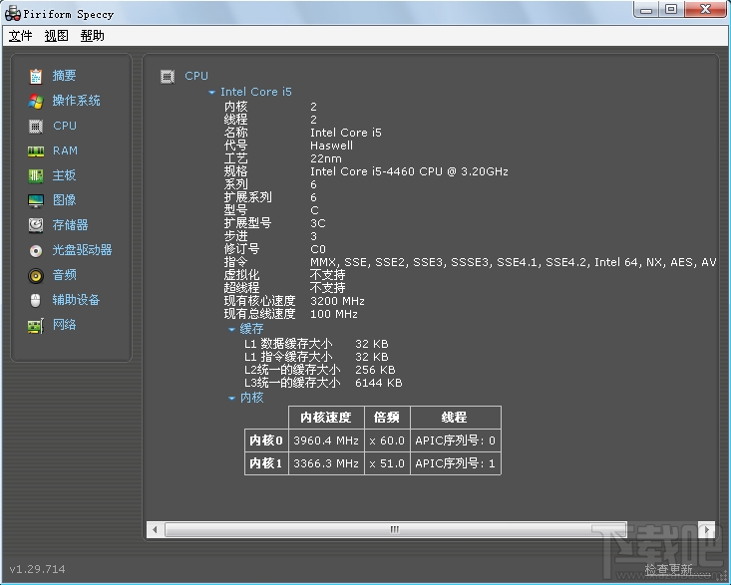Select the 工艺 value 22nm

[x=326, y=158]
